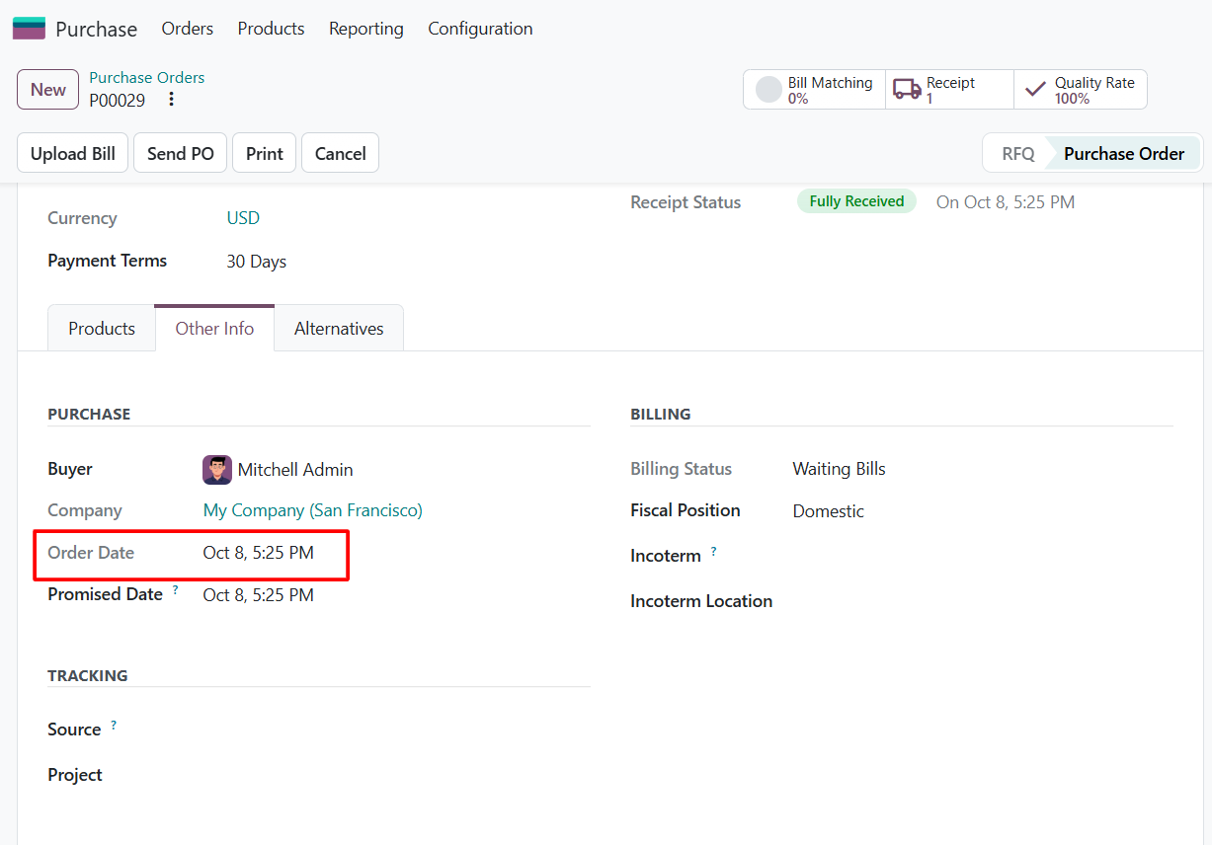Click the Purchase app logo icon

(x=29, y=29)
